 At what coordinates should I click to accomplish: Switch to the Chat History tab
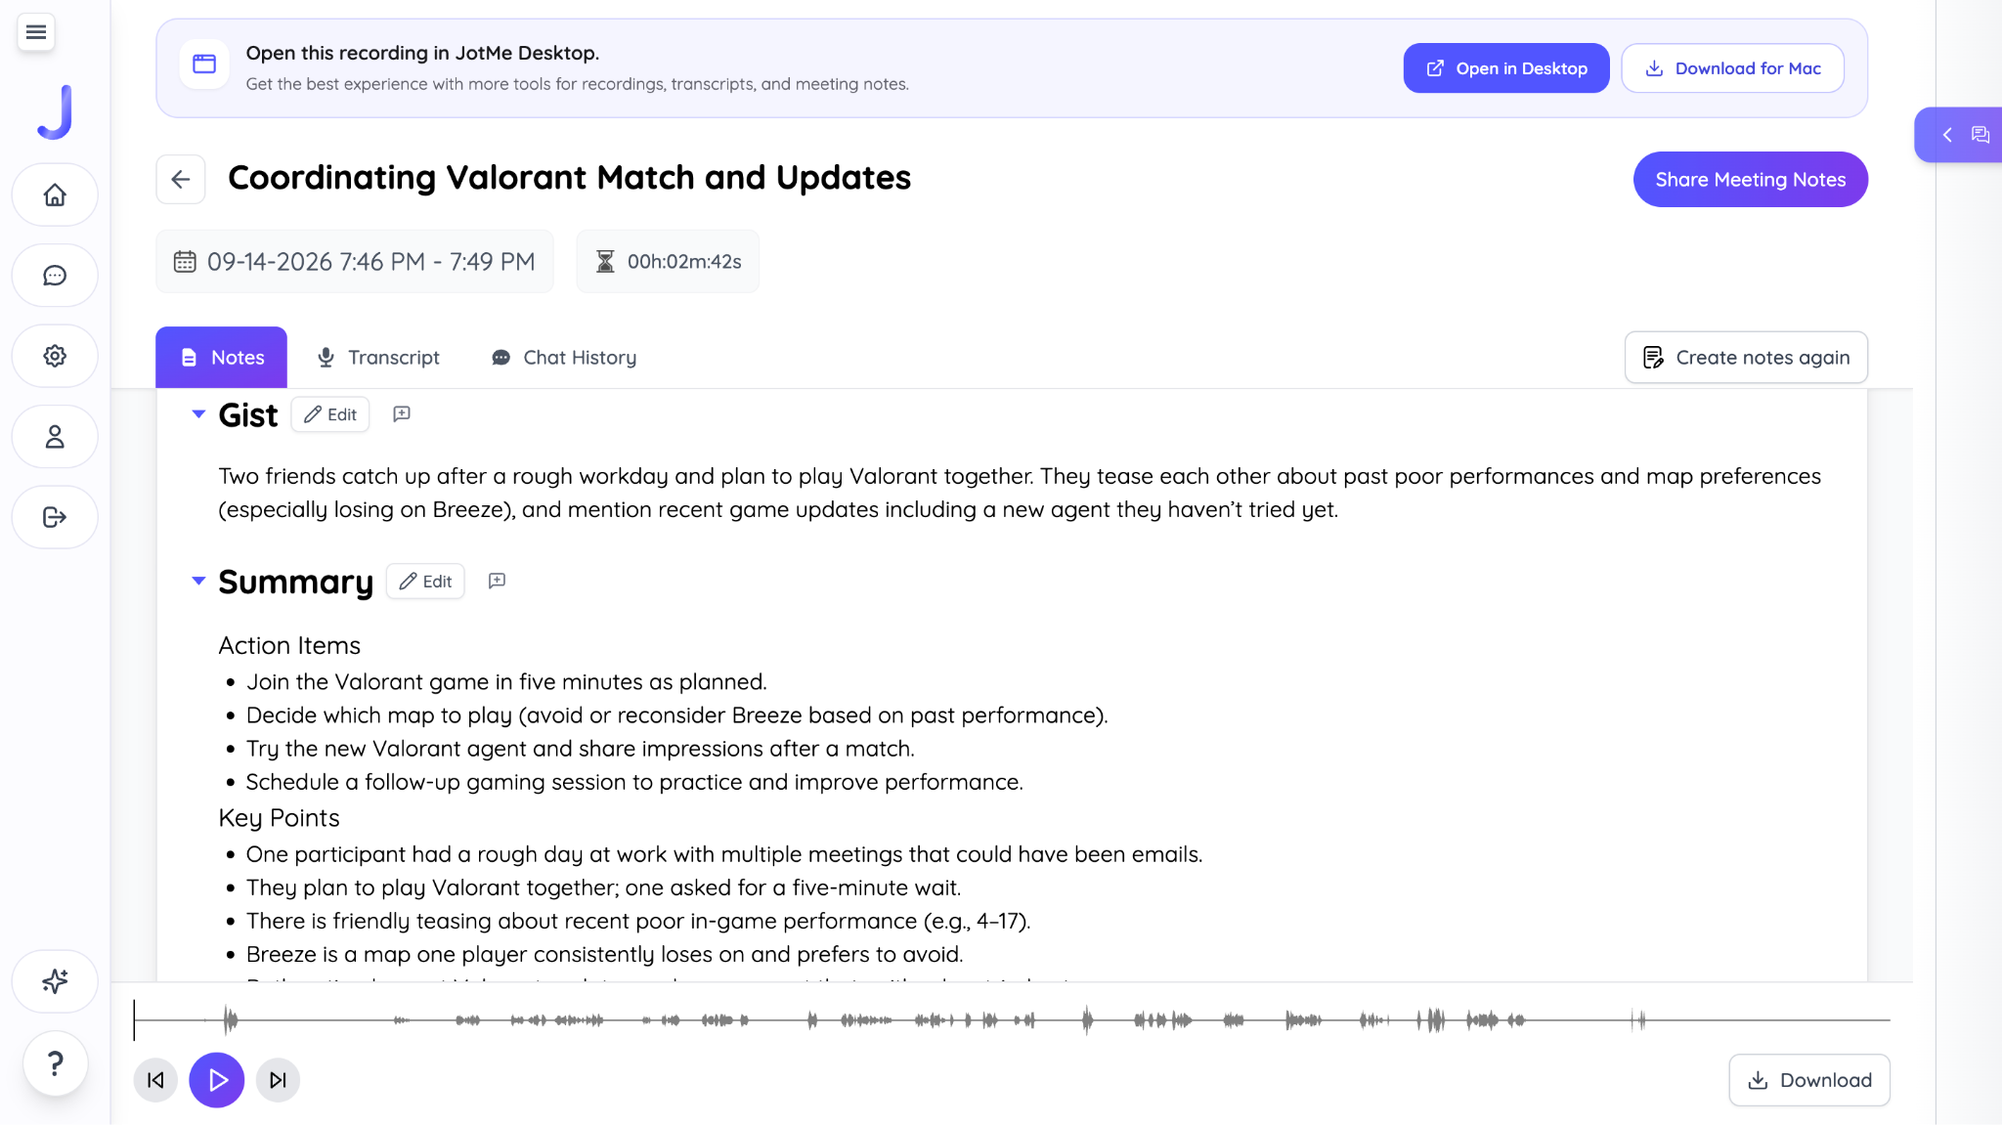coord(563,358)
